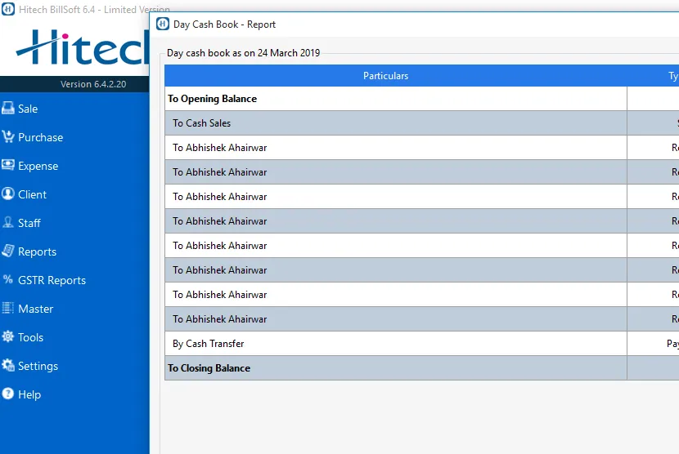This screenshot has height=454, width=679.
Task: Click the Day Cash Book window icon
Action: (x=163, y=24)
